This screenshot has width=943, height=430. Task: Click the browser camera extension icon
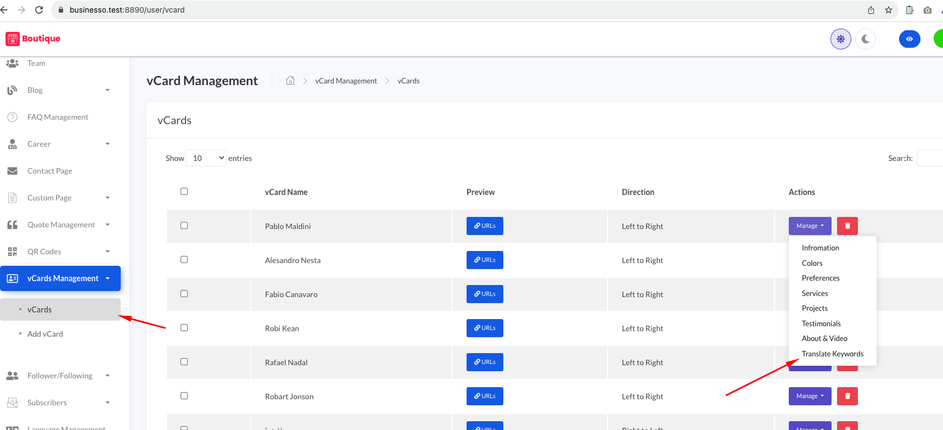point(928,10)
